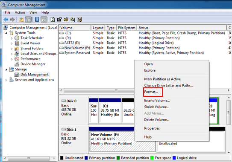
Task: Sort by the Type column header
Action: [111, 28]
